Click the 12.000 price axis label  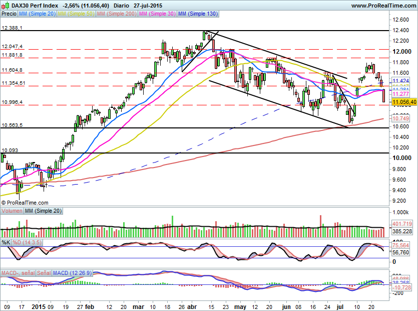coord(402,52)
